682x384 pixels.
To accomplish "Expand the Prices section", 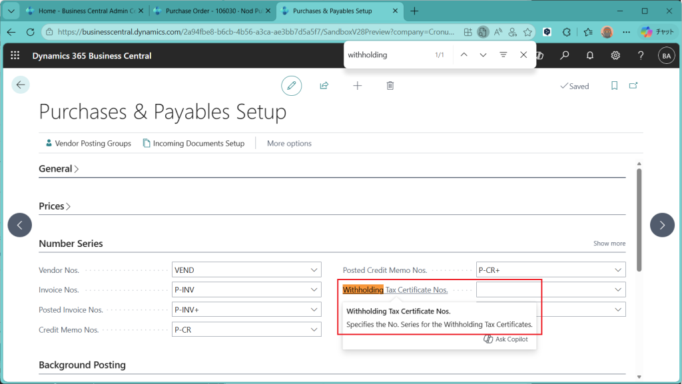I will tap(55, 206).
